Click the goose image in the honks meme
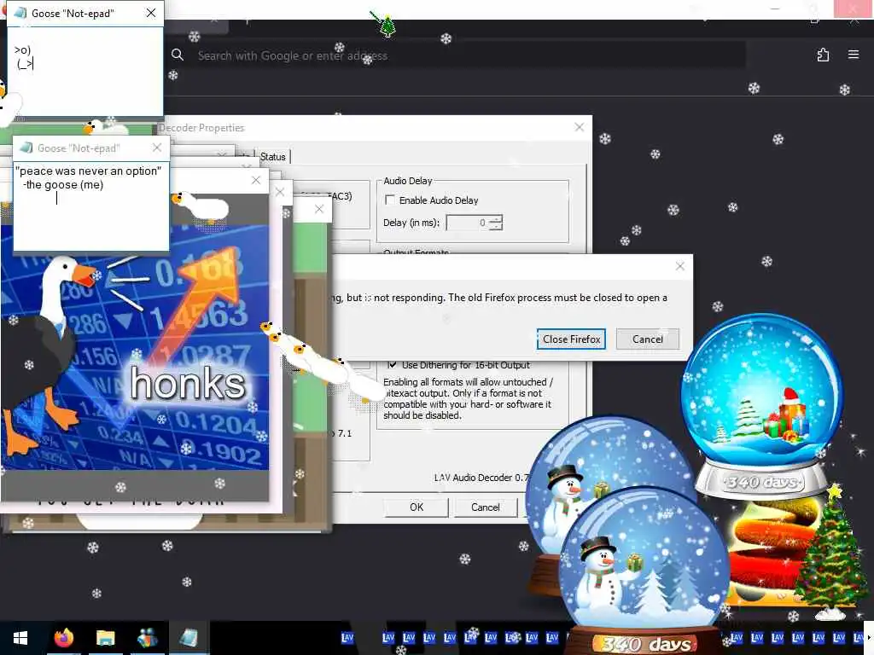This screenshot has width=874, height=655. [48, 356]
